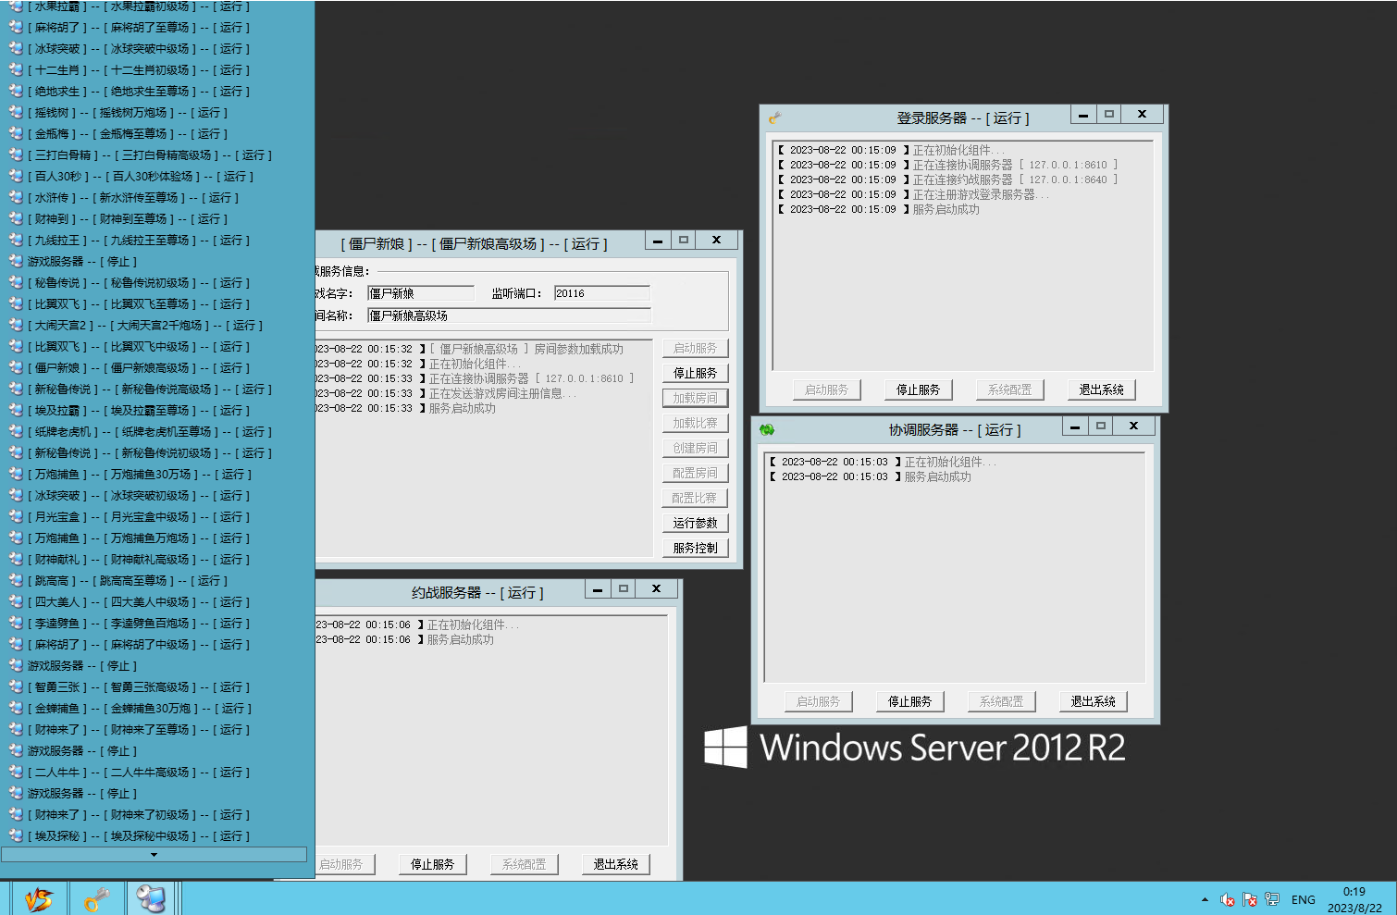The image size is (1397, 915).
Task: Click the 监听端口 field showing 20116
Action: (601, 293)
